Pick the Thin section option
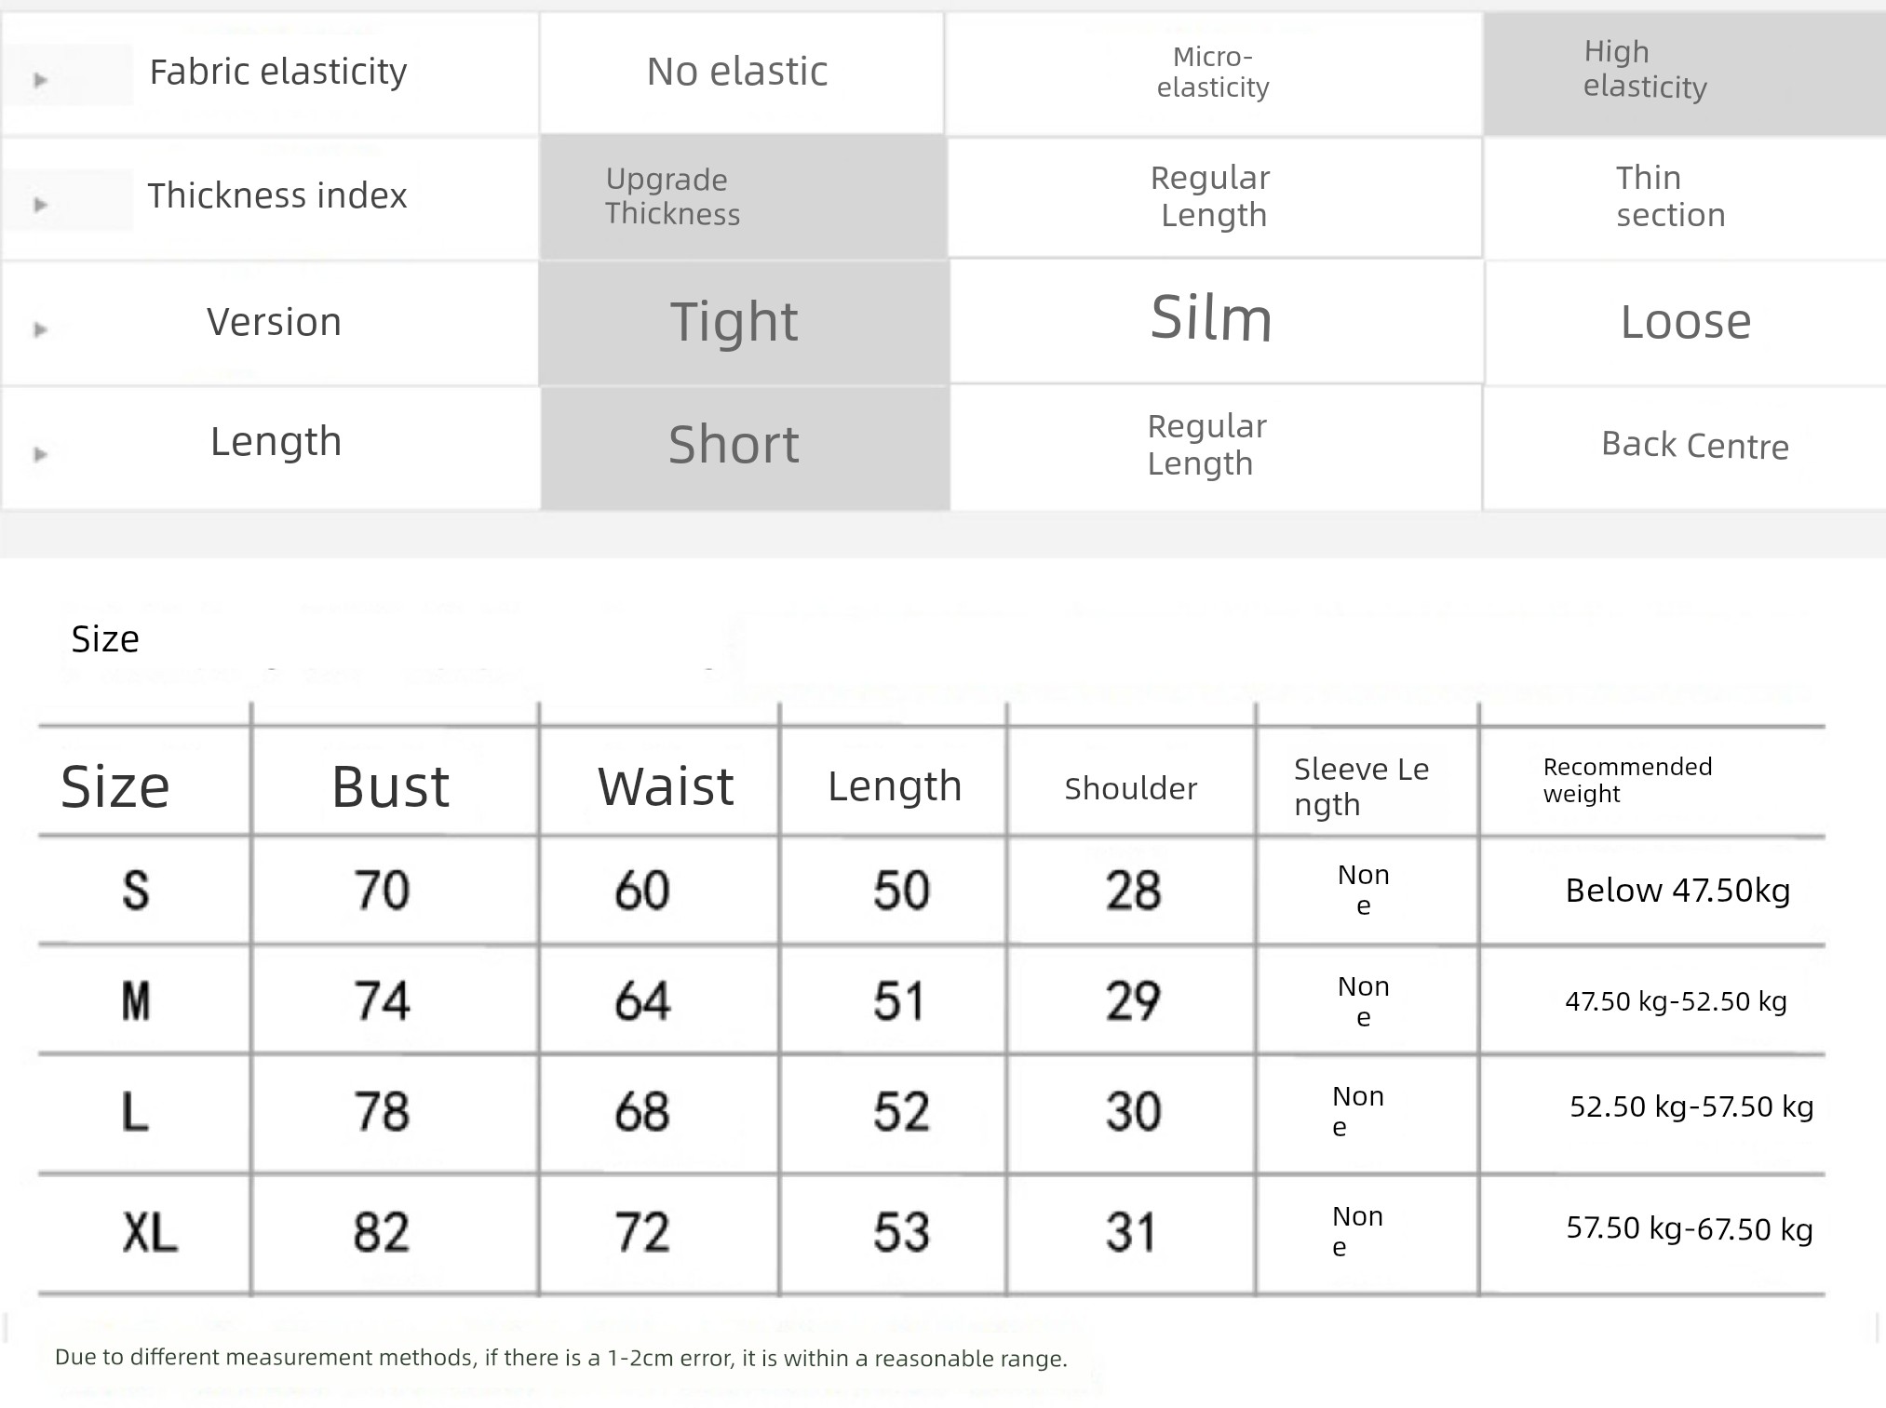 point(1670,196)
